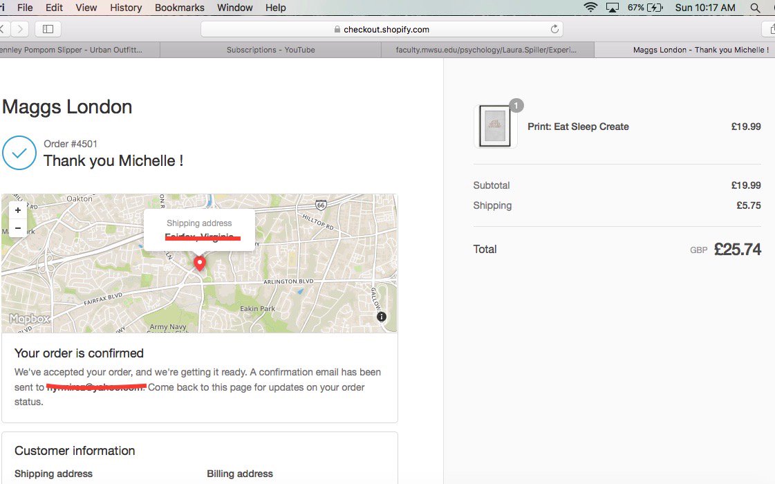Click Arlington Blvd map label
The image size is (775, 484).
coord(288,281)
